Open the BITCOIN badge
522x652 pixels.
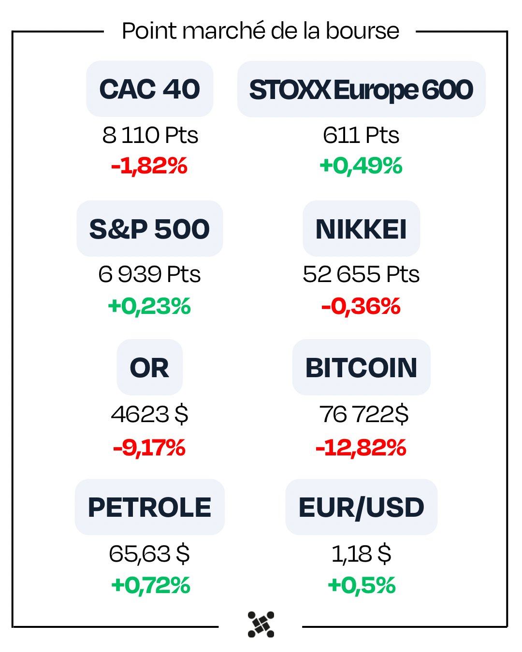[x=361, y=368]
